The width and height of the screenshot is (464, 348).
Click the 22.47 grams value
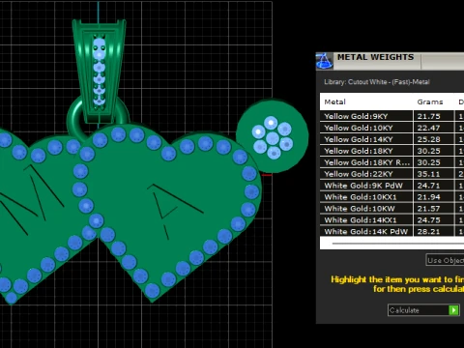pyautogui.click(x=428, y=128)
